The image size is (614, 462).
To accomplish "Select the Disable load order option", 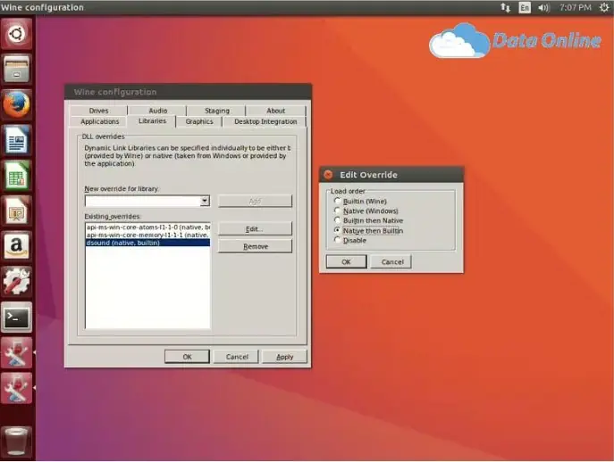I will (x=350, y=241).
